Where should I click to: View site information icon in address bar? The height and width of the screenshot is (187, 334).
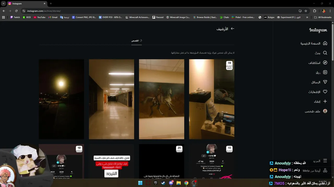click(24, 11)
